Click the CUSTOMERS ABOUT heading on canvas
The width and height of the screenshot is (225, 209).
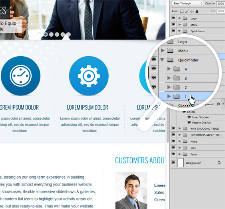coord(140,160)
